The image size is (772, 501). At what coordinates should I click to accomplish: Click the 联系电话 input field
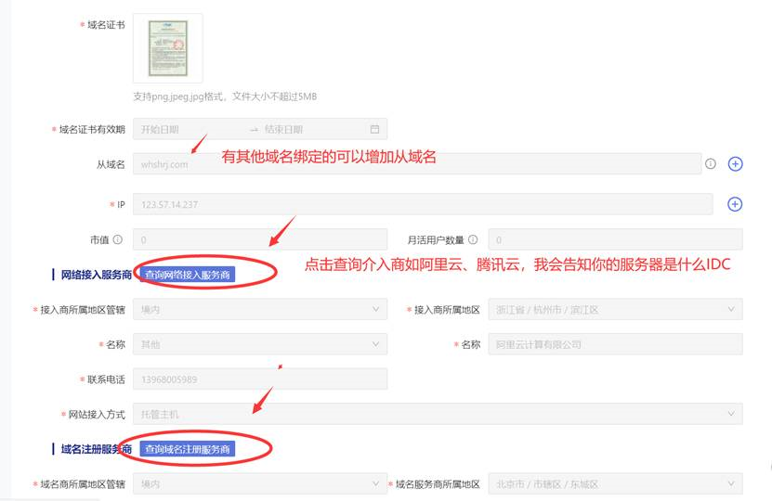tap(260, 379)
